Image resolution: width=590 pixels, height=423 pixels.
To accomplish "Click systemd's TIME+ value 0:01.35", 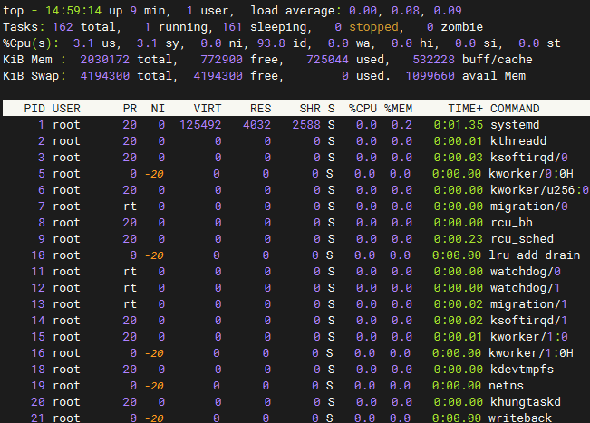I will coord(459,125).
